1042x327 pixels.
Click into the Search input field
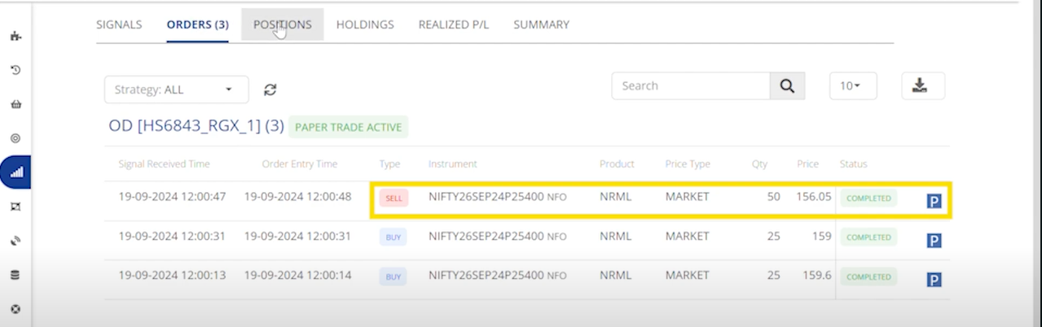(x=691, y=86)
